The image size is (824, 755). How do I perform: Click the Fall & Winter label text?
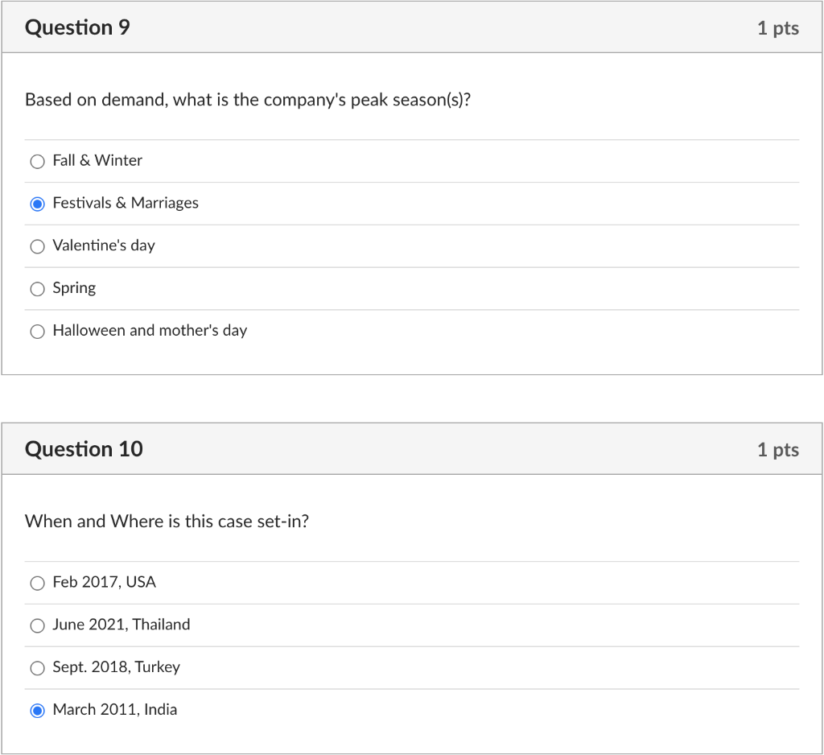pos(97,160)
